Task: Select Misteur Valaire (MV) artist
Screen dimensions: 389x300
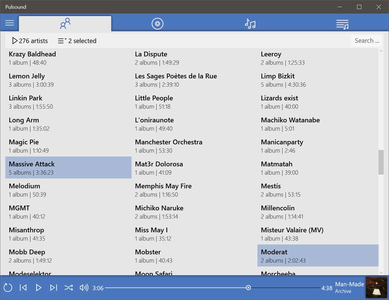Action: pos(318,234)
